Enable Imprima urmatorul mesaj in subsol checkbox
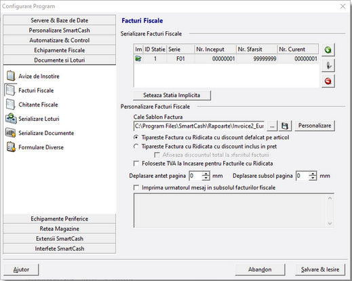Screen dimensions: 352x281 pos(136,187)
